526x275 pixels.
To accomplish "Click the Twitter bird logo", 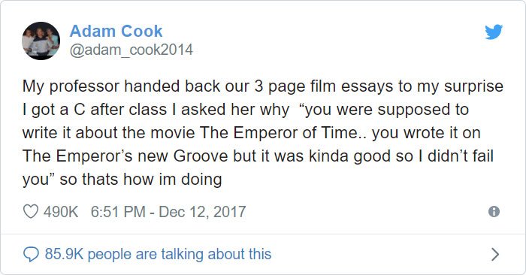I will point(494,32).
